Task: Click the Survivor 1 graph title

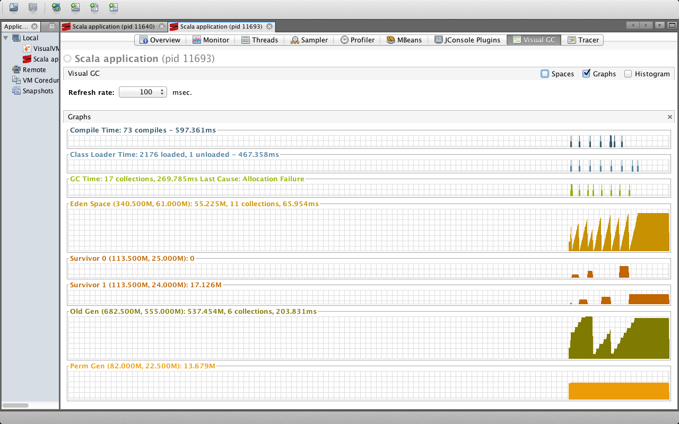Action: point(146,285)
